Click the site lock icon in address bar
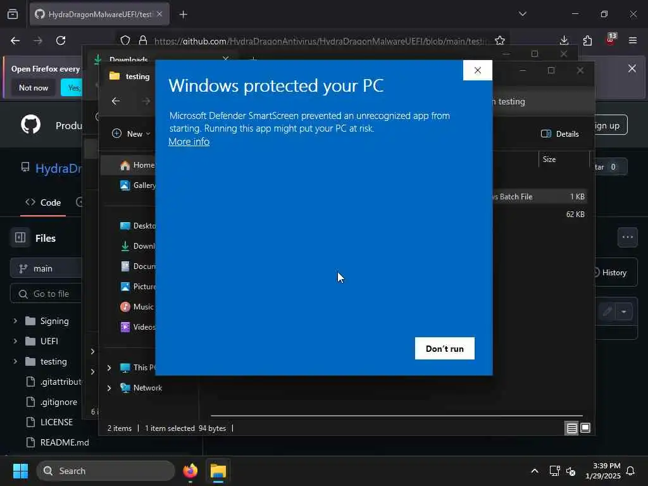 pos(143,40)
